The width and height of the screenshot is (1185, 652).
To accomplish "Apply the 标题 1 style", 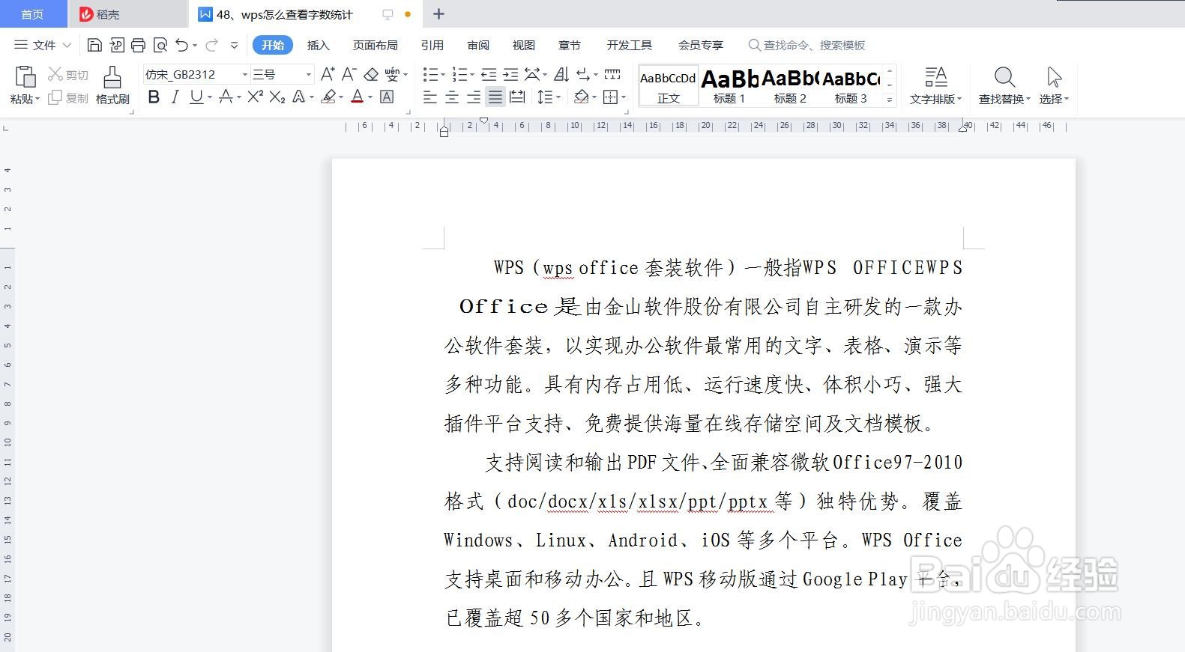I will pos(729,86).
